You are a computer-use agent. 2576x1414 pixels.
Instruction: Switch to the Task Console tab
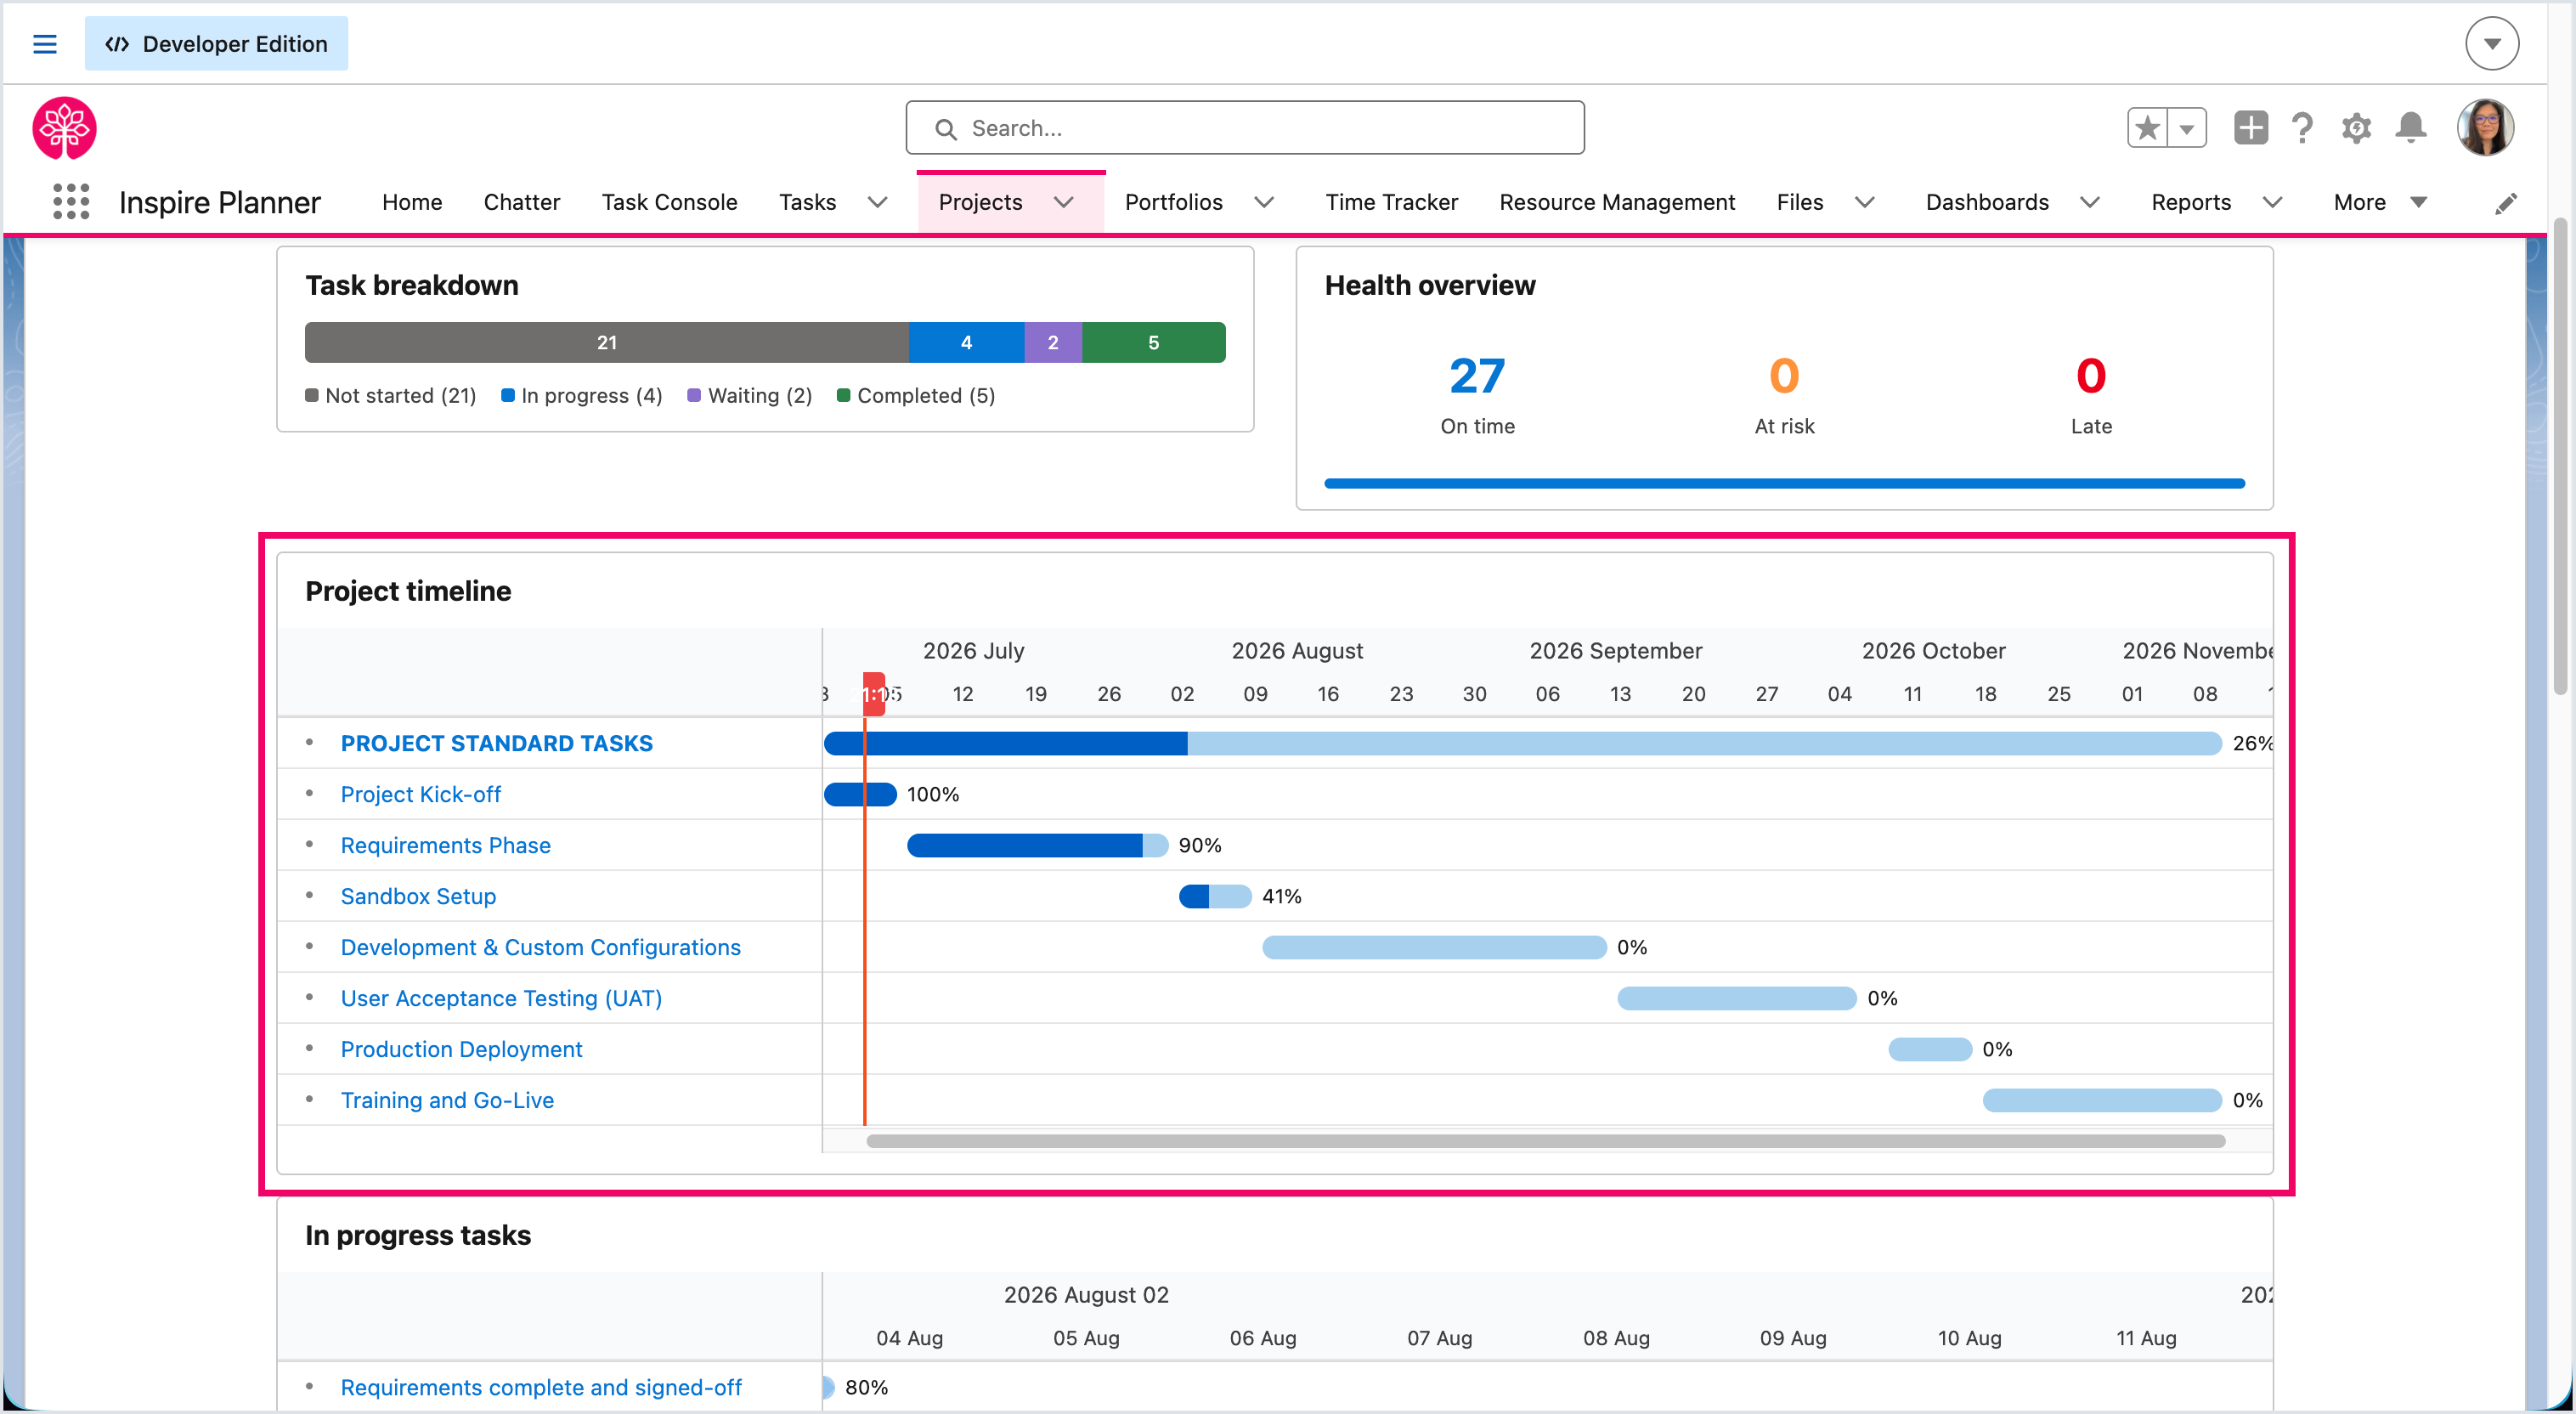click(x=669, y=202)
